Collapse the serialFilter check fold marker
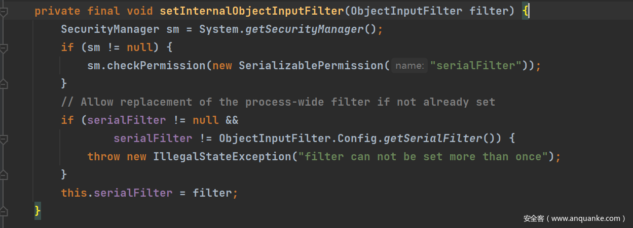Viewport: 633px width, 228px height. (x=4, y=138)
